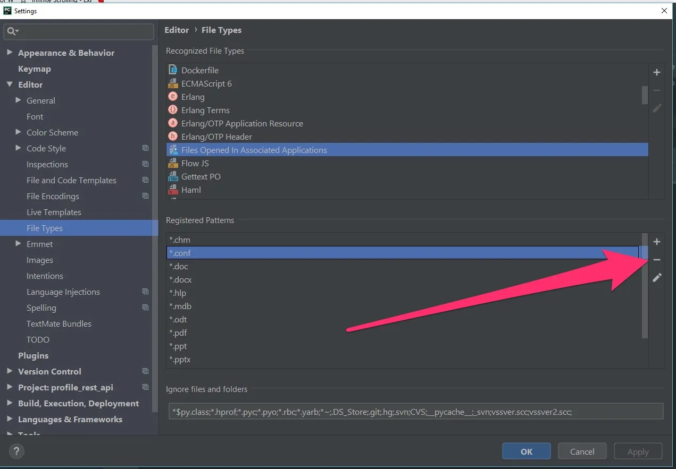Expand the Code Style subsection

coord(19,148)
